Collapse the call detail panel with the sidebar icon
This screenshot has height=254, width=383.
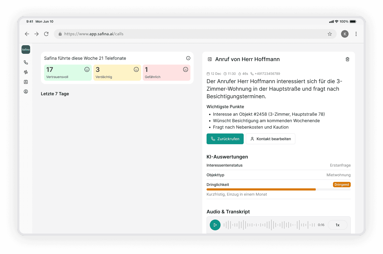(210, 59)
